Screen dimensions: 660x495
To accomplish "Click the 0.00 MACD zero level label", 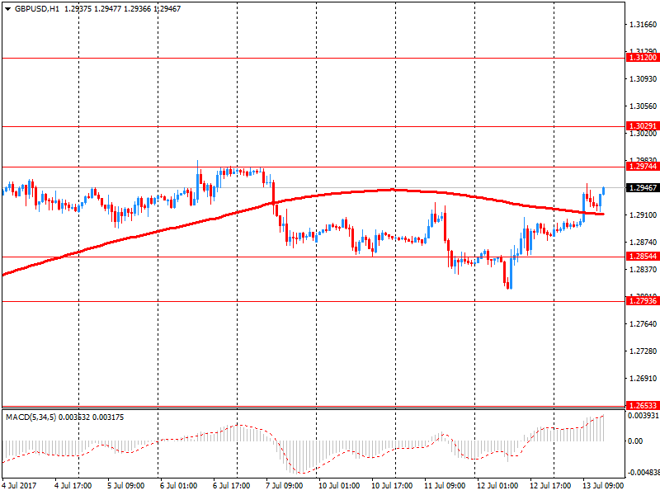I will point(634,441).
